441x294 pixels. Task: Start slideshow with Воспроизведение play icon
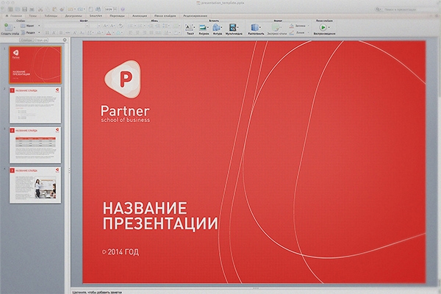click(323, 27)
